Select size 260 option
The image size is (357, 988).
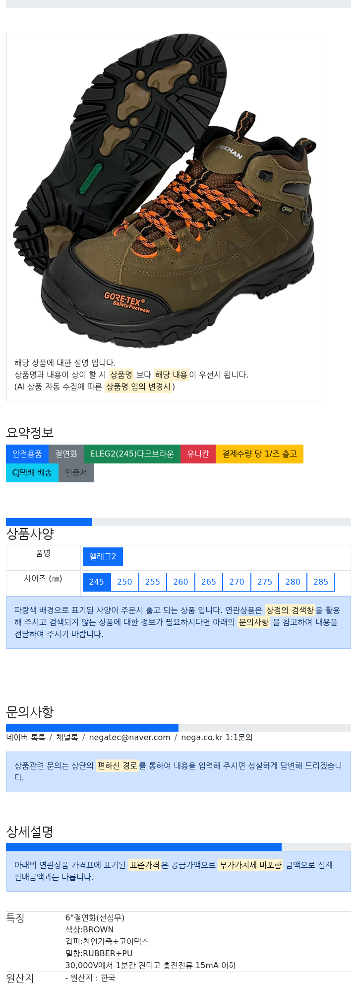point(180,582)
